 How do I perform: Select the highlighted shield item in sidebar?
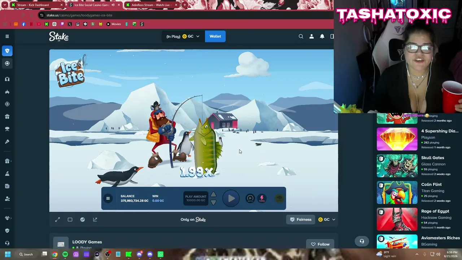point(7,51)
